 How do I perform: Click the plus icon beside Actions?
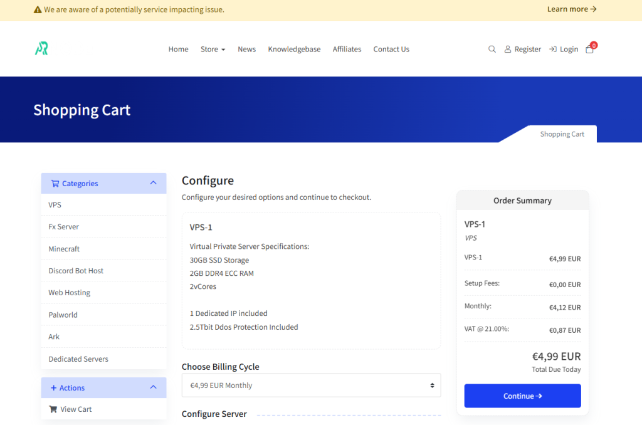point(53,388)
